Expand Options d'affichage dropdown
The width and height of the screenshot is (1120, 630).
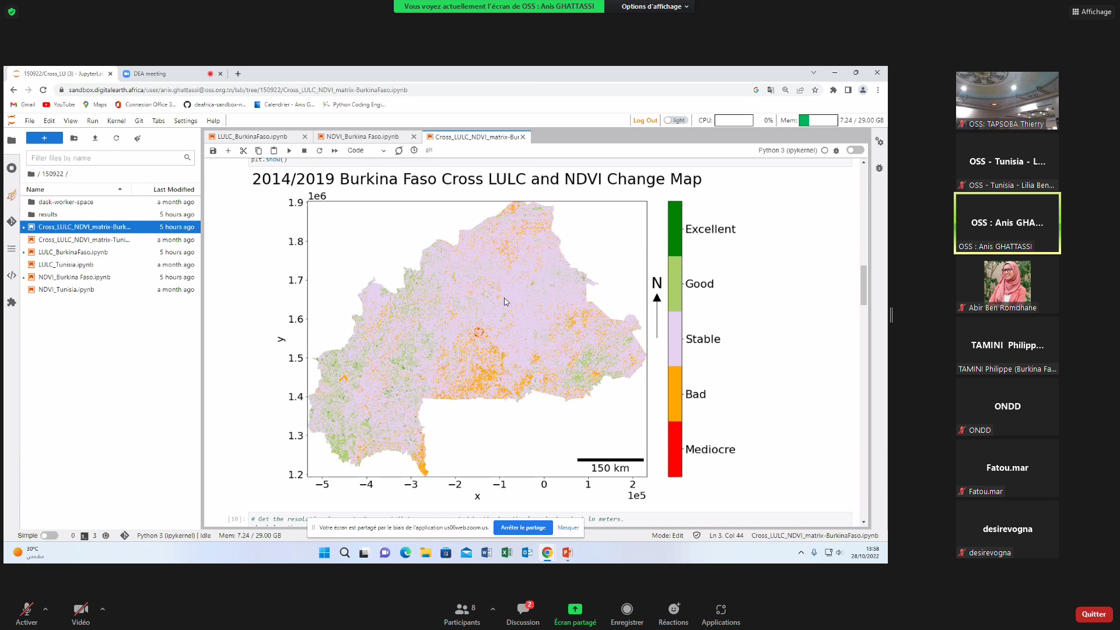coord(654,6)
